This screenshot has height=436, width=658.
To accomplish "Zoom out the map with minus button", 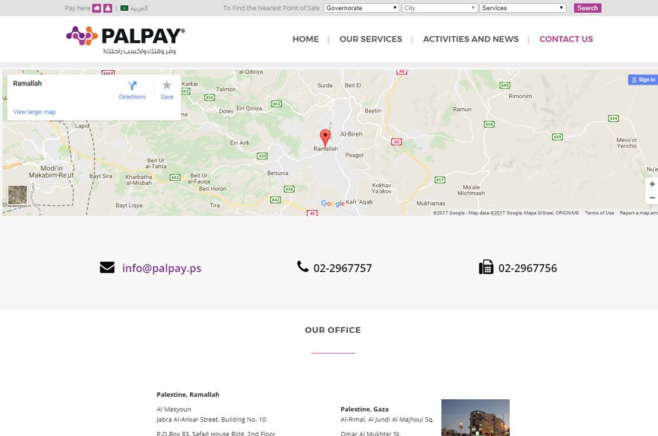I will click(652, 197).
